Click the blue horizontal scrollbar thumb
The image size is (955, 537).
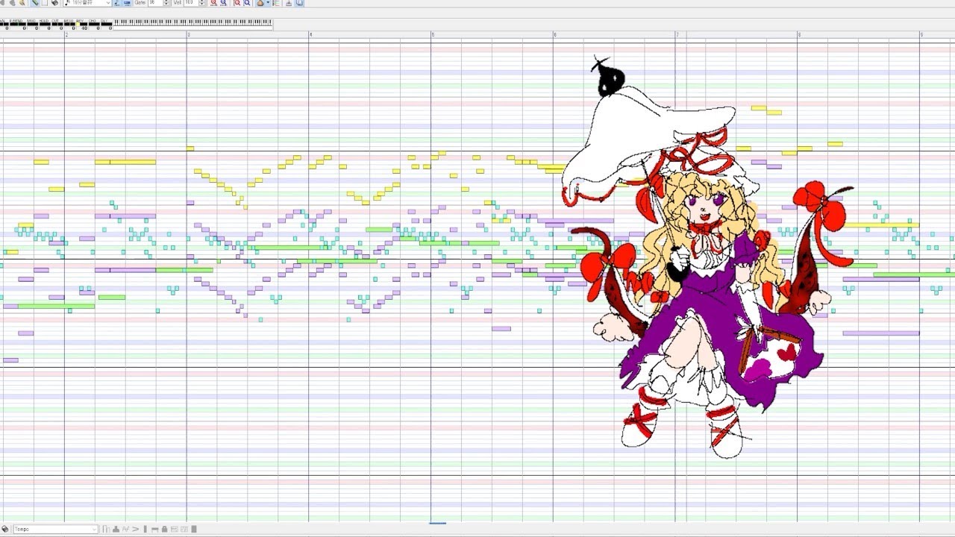[438, 523]
